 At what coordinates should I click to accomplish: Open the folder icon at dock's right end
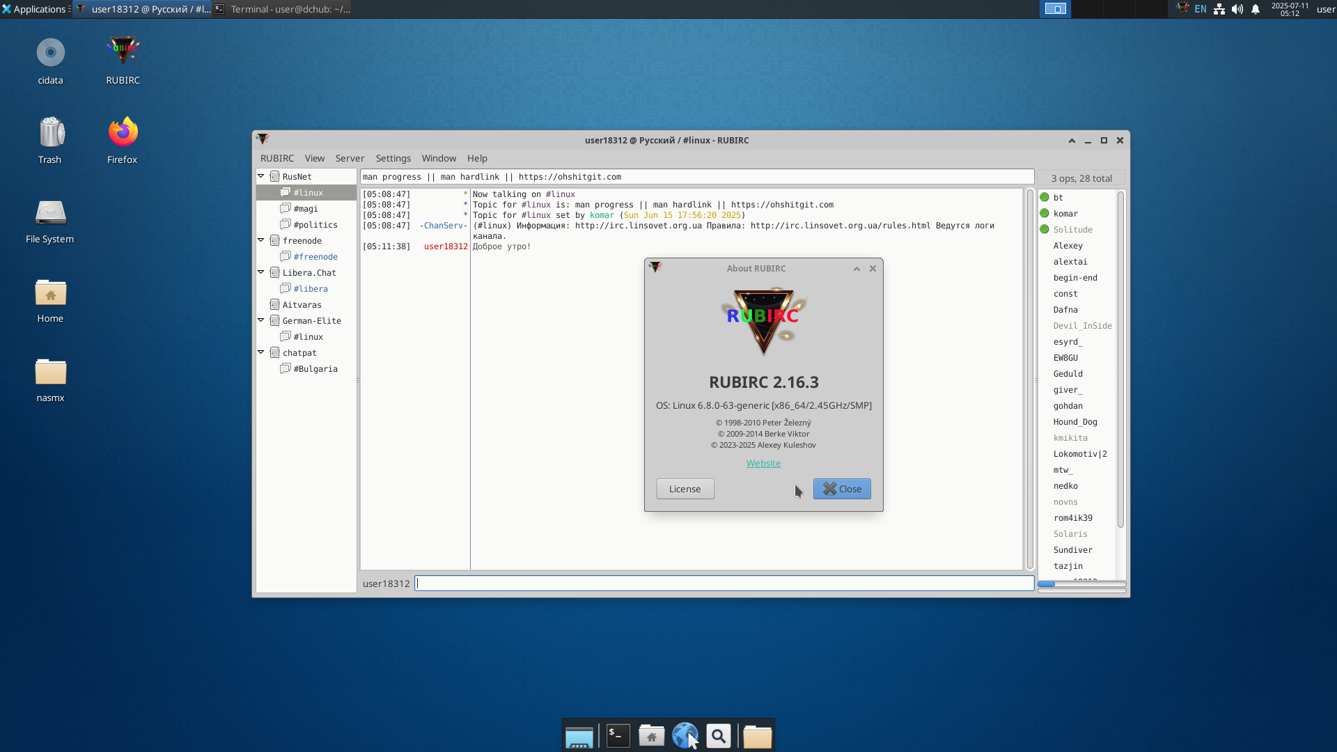(x=757, y=735)
